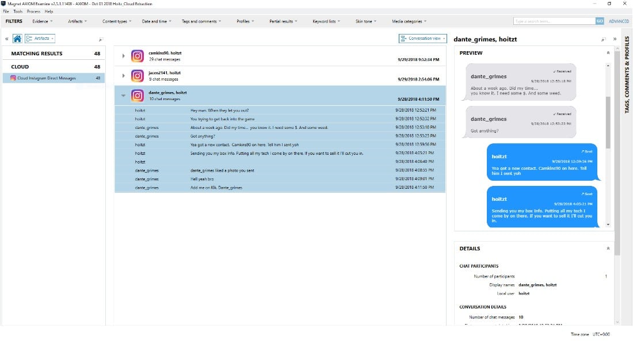The width and height of the screenshot is (633, 343).
Task: Click preview pane scrollbar thumb
Action: coord(608,122)
